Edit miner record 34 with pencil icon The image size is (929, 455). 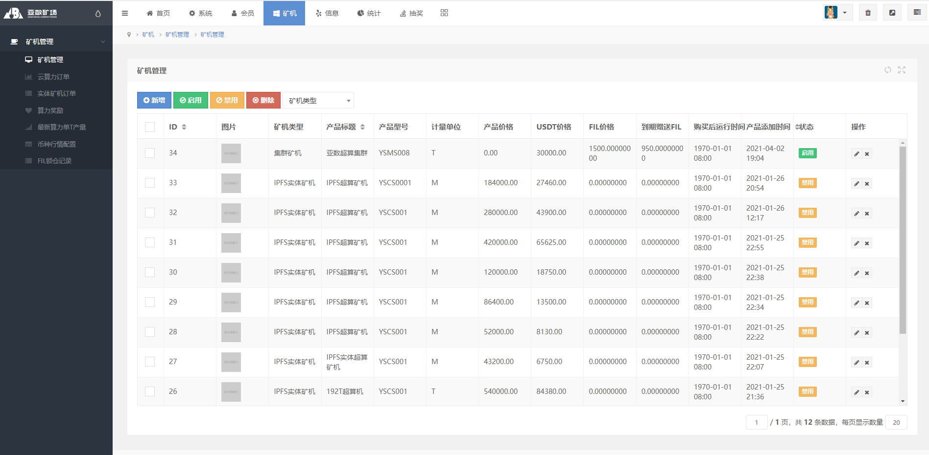tap(856, 153)
